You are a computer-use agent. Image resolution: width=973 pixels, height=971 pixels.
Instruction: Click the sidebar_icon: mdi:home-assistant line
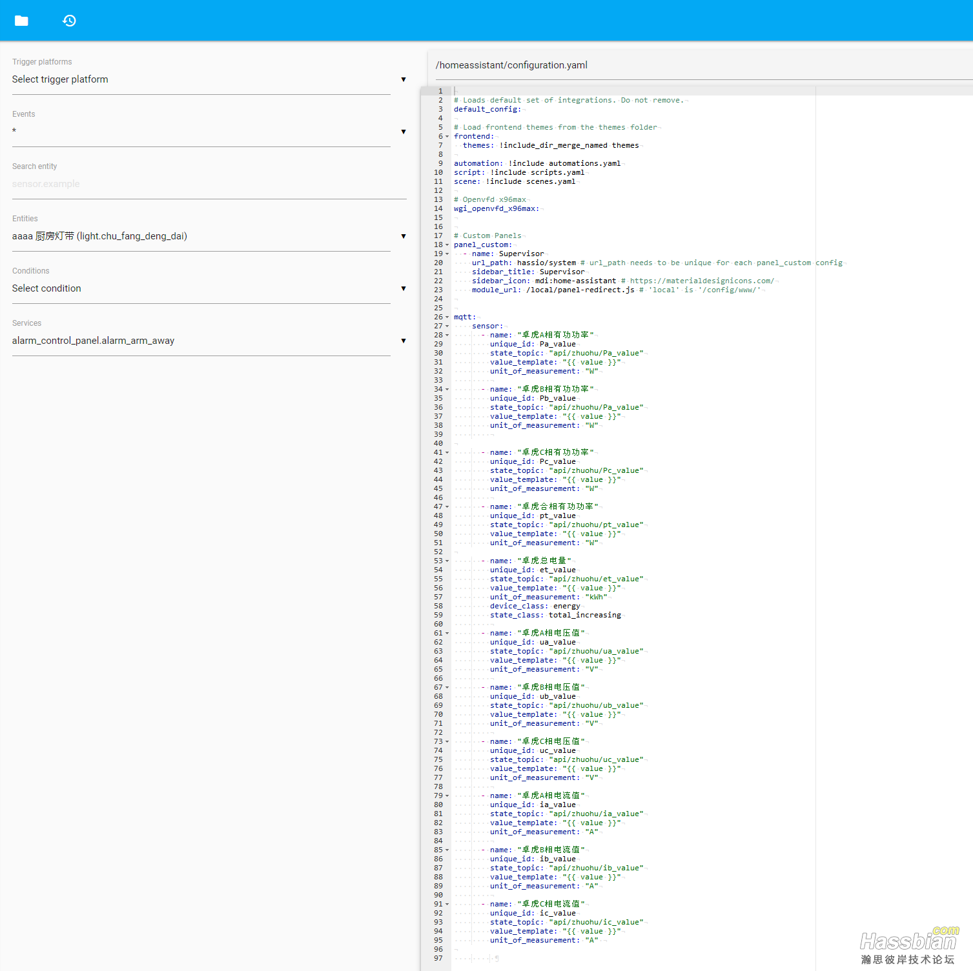pyautogui.click(x=544, y=281)
